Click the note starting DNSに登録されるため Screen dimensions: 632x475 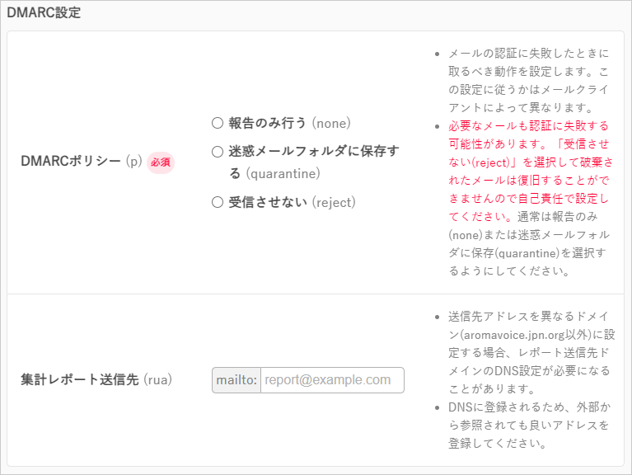click(529, 425)
